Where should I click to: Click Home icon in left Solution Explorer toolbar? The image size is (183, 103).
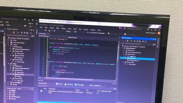click(14, 32)
